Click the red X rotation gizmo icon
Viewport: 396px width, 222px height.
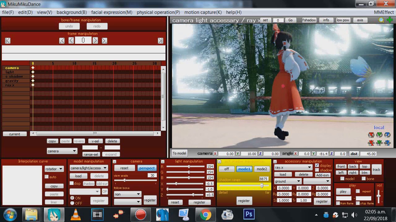click(x=371, y=135)
